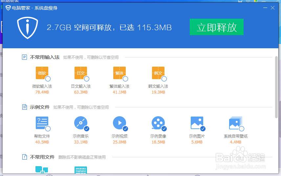Screen dimensions: 281x176
Task: Click the 63.3MB size label
Action: point(81,92)
